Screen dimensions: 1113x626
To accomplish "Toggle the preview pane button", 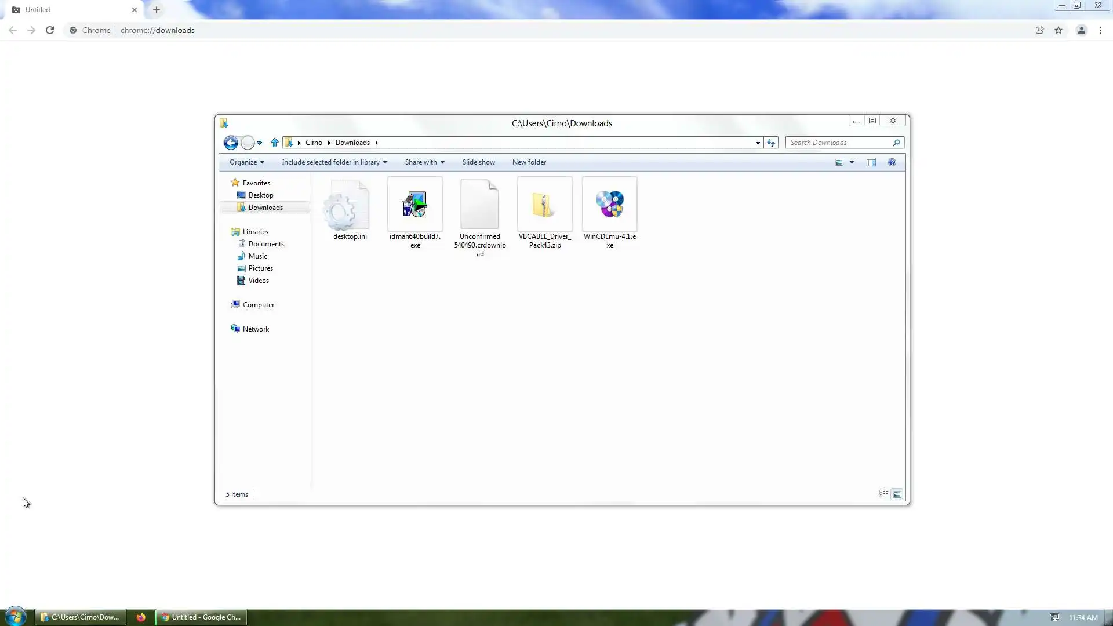I will [x=871, y=162].
